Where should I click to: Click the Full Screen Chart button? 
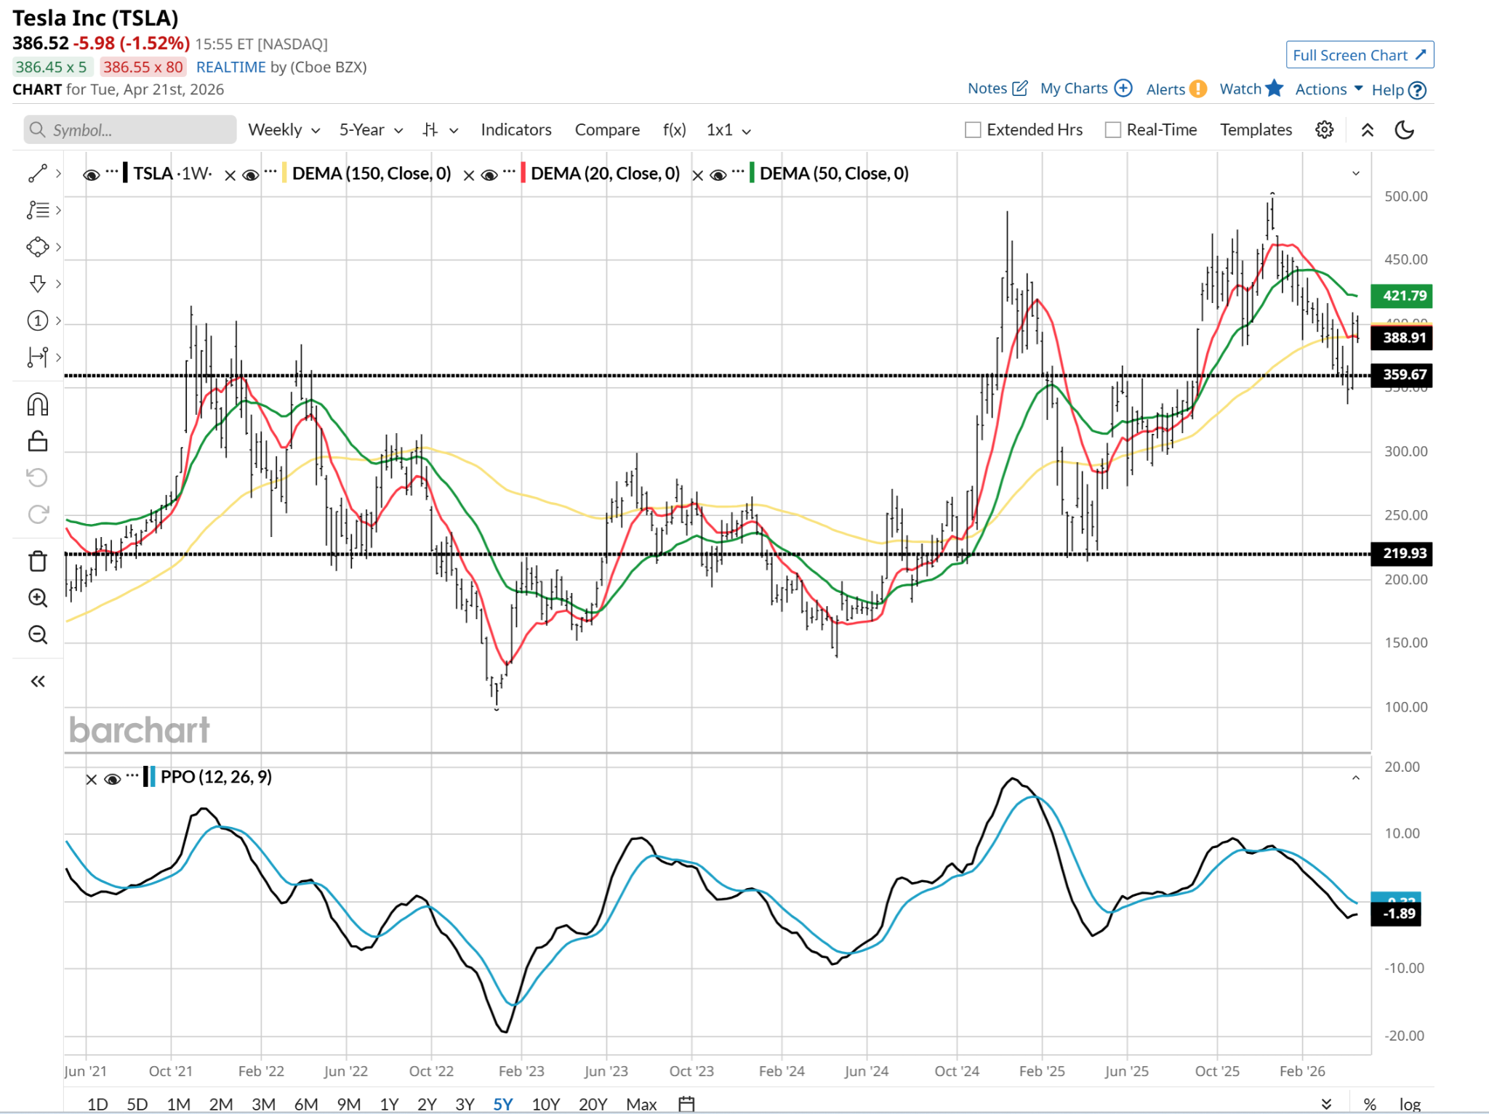pyautogui.click(x=1359, y=55)
